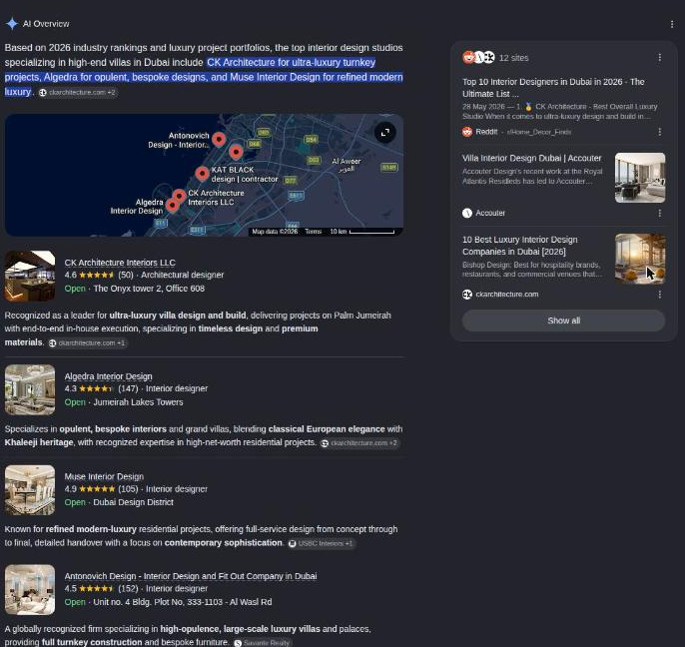The height and width of the screenshot is (647, 685).
Task: Open the Savante Realty citation chip
Action: point(262,643)
